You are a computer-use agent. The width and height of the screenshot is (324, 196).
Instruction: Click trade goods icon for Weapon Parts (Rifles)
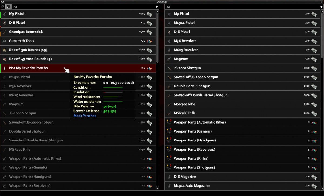pyautogui.click(x=314, y=158)
